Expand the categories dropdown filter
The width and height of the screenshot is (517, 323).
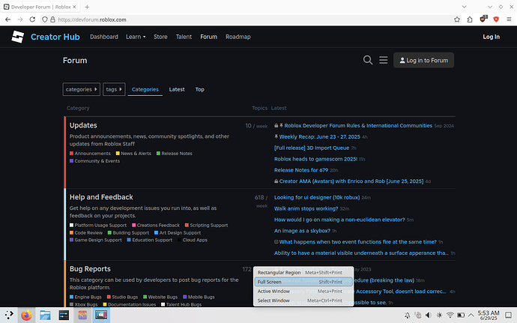81,89
